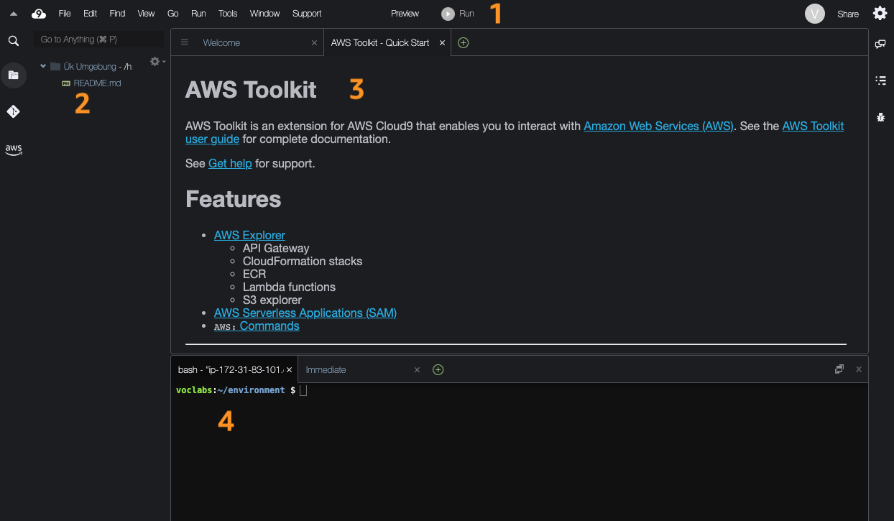
Task: Click the Get help link
Action: (230, 163)
